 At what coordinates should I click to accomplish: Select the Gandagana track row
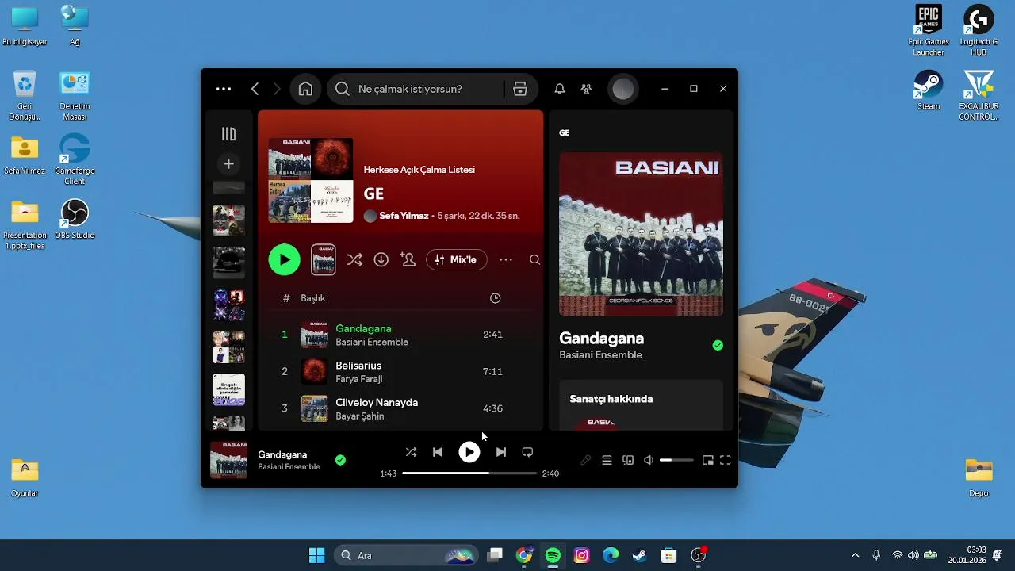point(400,335)
